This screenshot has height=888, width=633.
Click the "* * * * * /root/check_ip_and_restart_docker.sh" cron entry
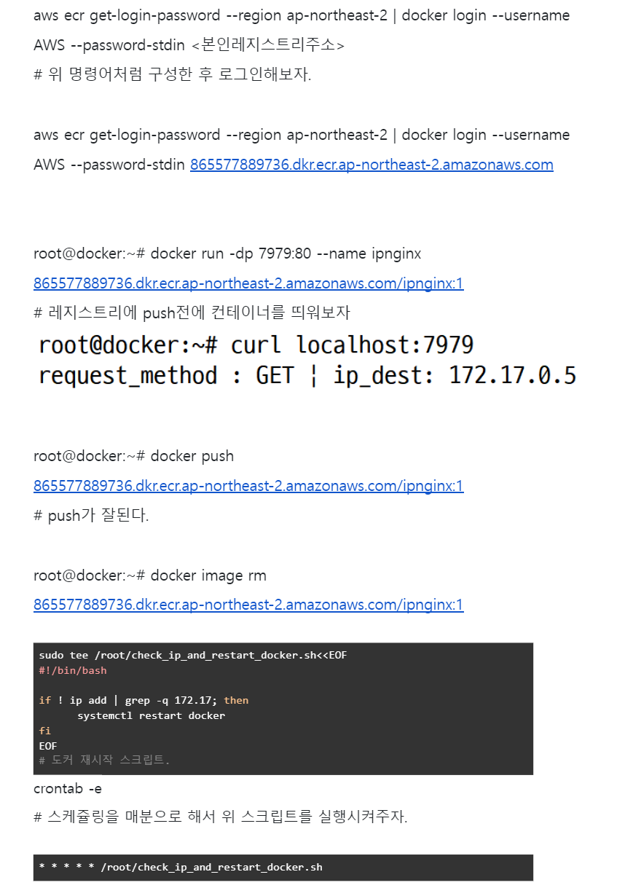tap(181, 867)
